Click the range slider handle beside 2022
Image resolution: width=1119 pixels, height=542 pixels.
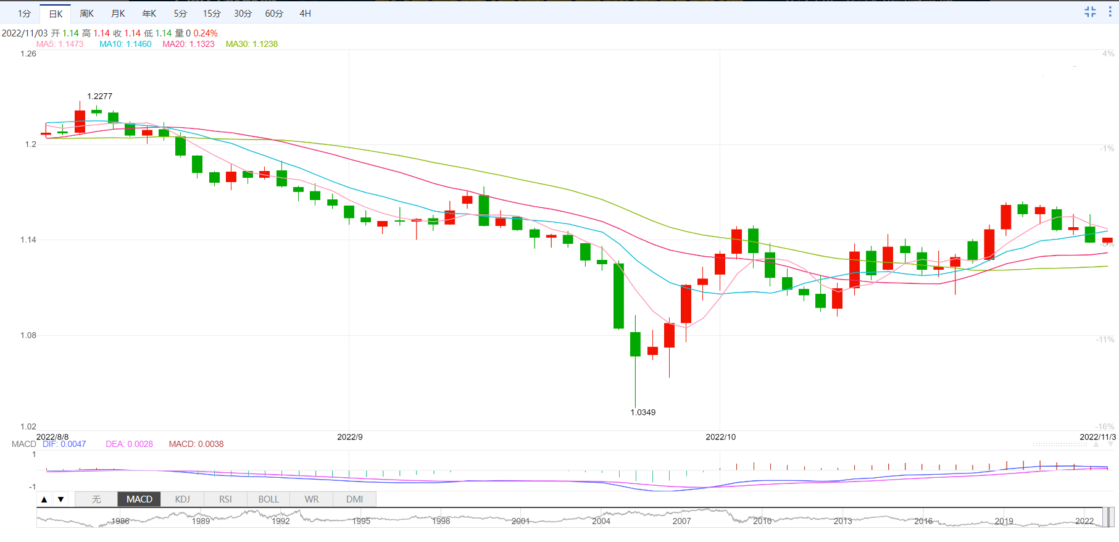(1109, 517)
